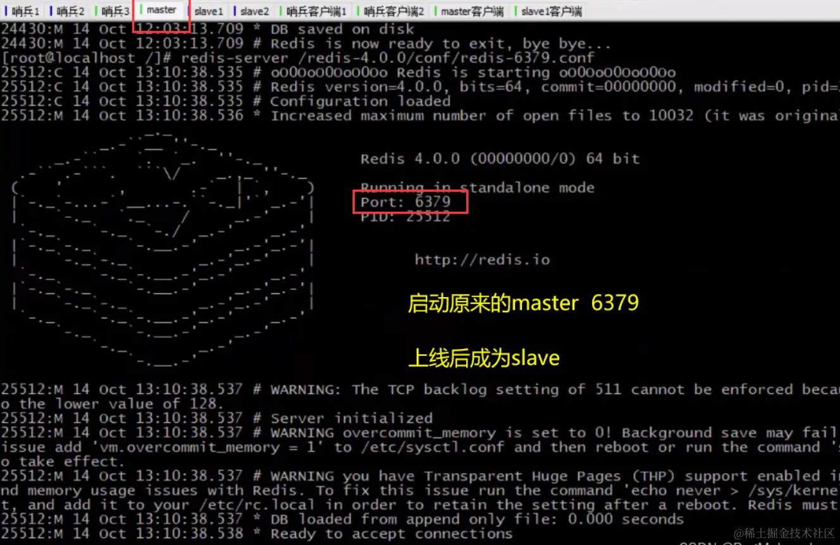
Task: Click the redis-server command line
Action: (x=297, y=58)
